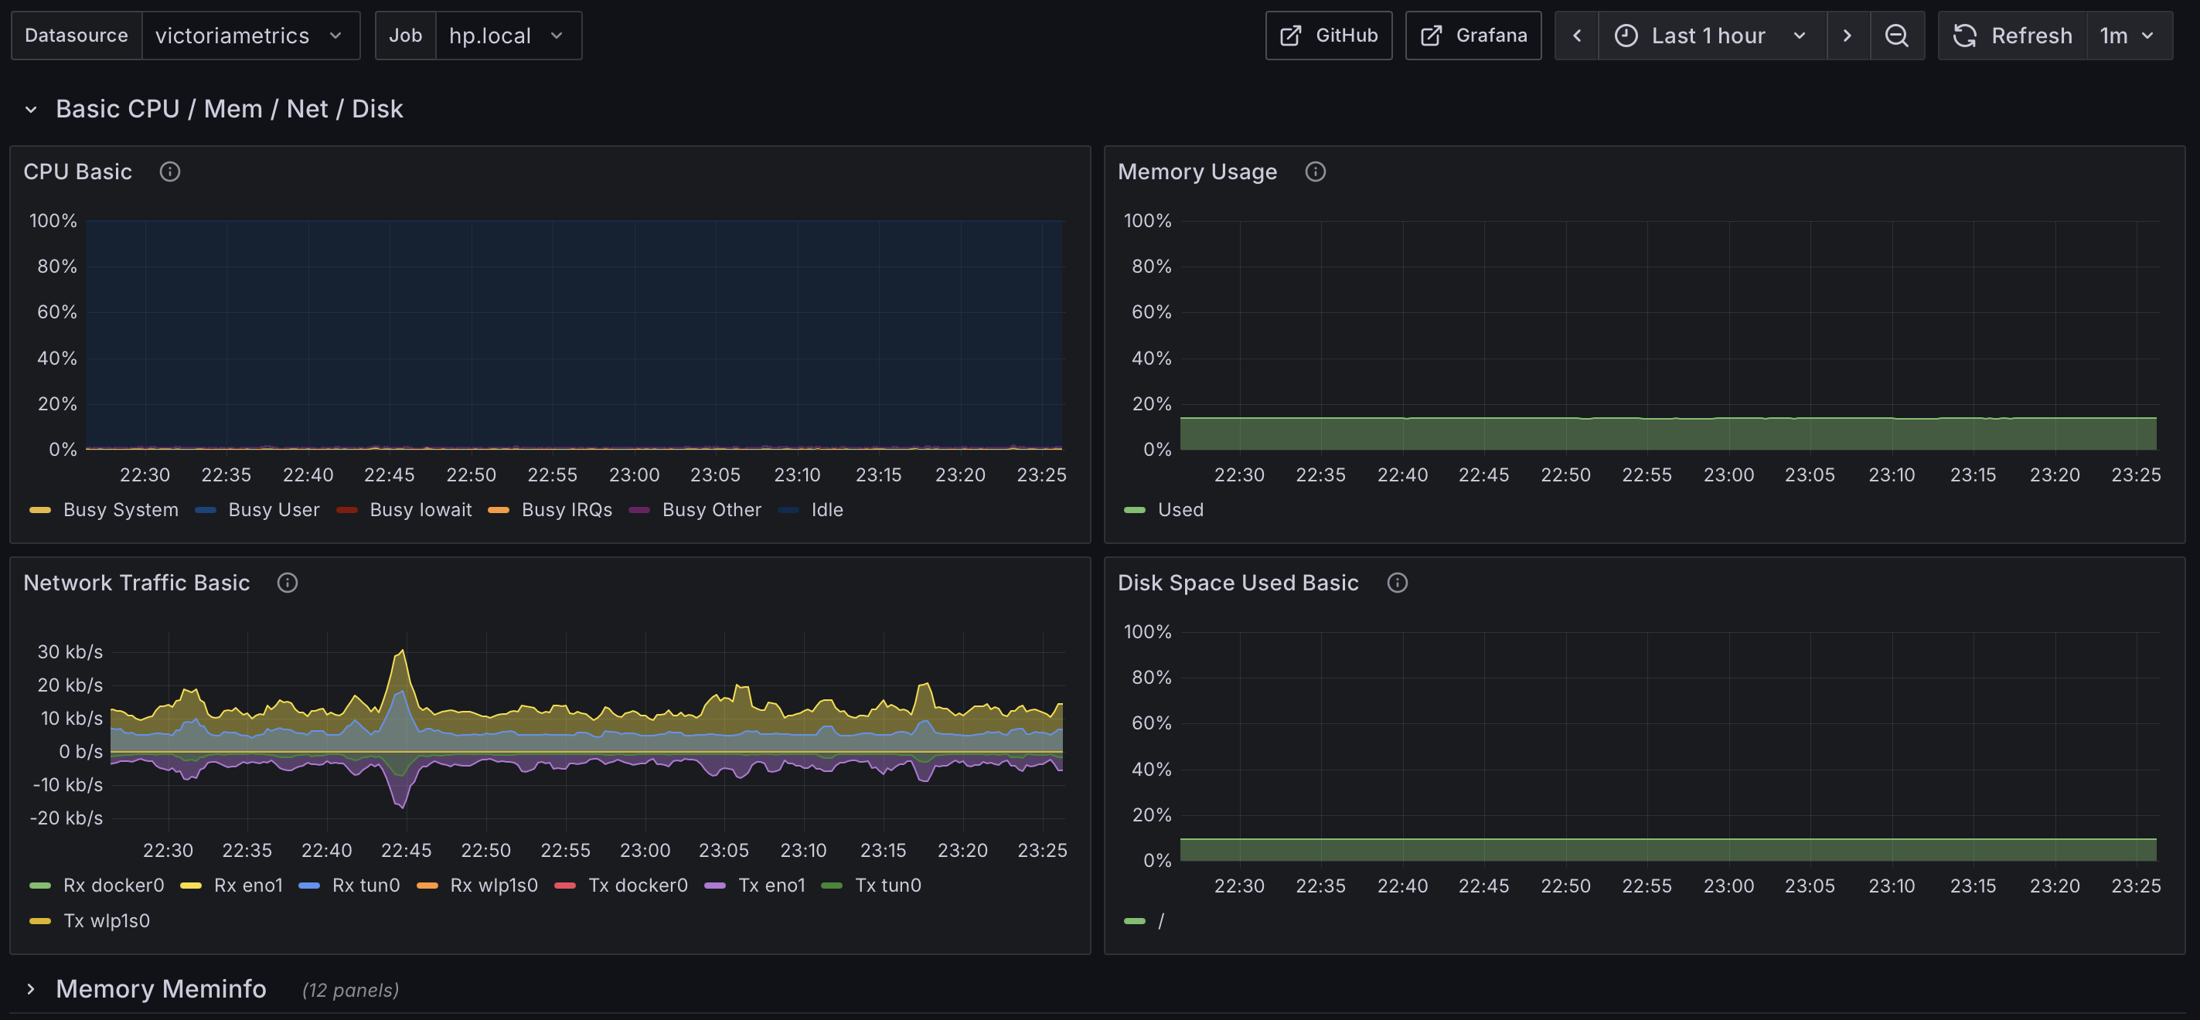
Task: Shift time range backward with left arrow
Action: 1576,36
